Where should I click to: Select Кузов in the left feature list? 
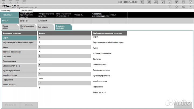pos(19,47)
